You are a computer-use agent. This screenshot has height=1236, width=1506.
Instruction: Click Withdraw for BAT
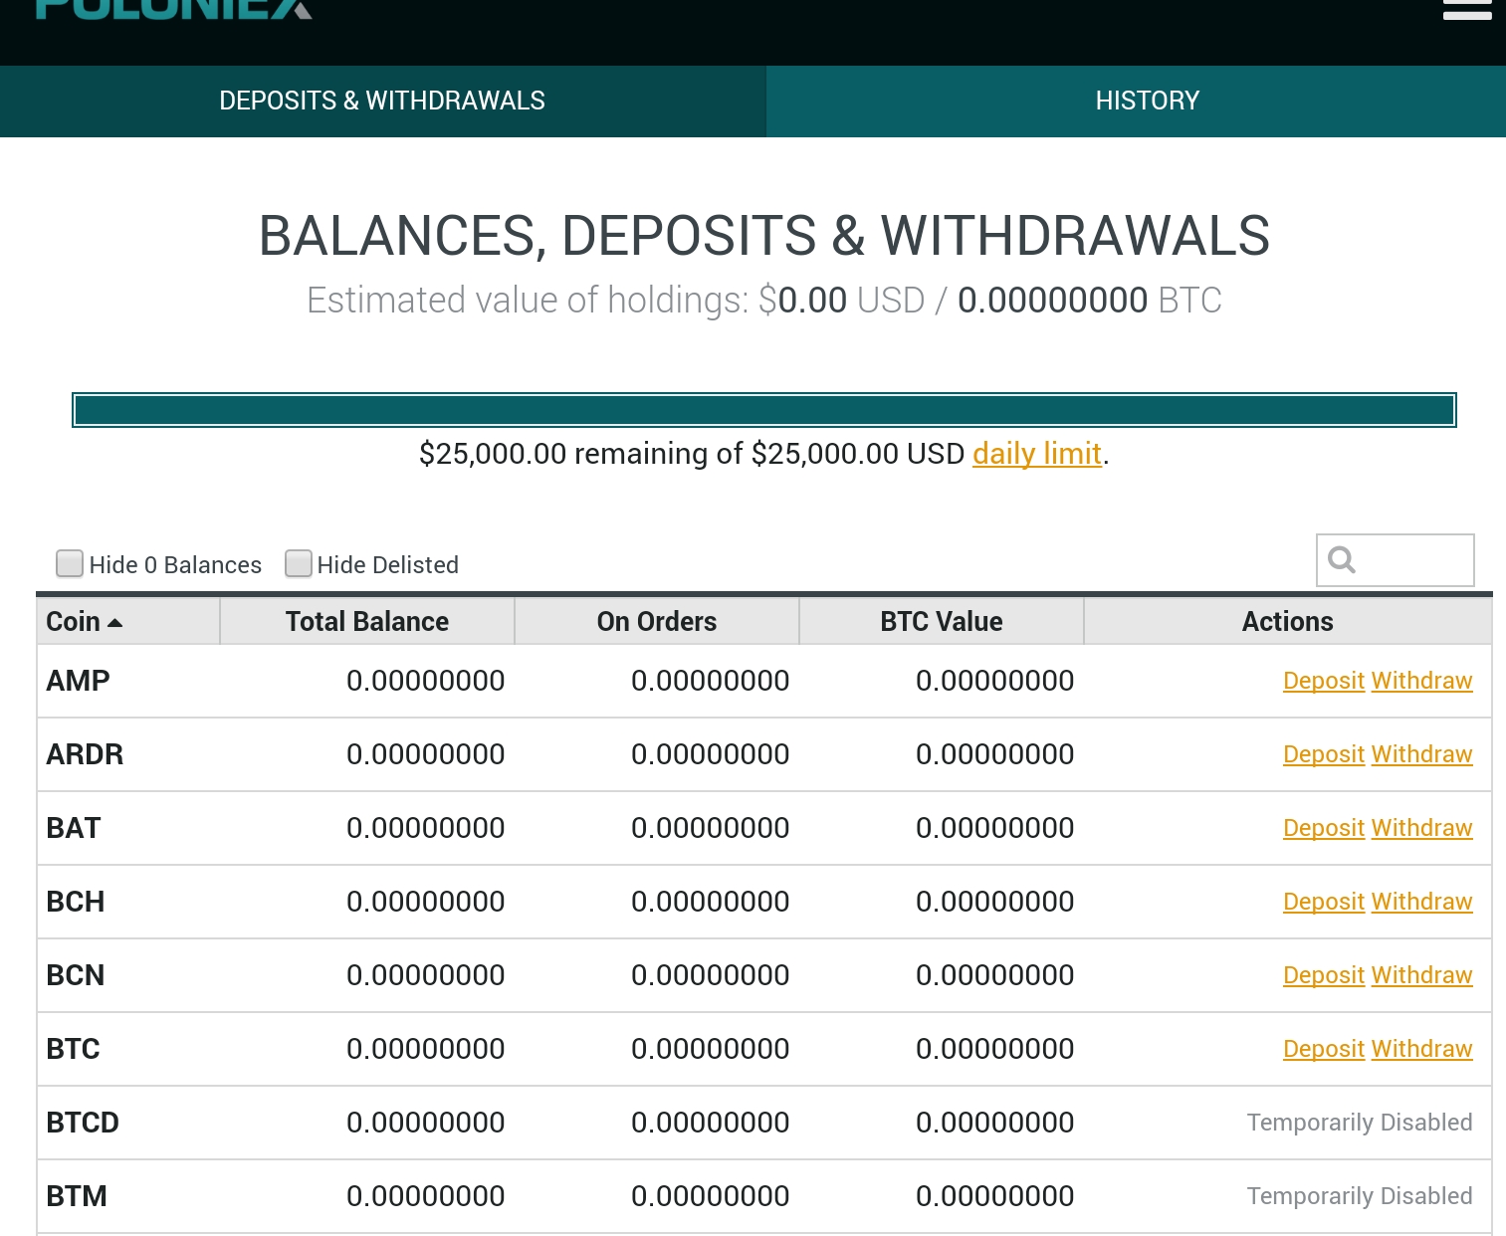(1421, 828)
